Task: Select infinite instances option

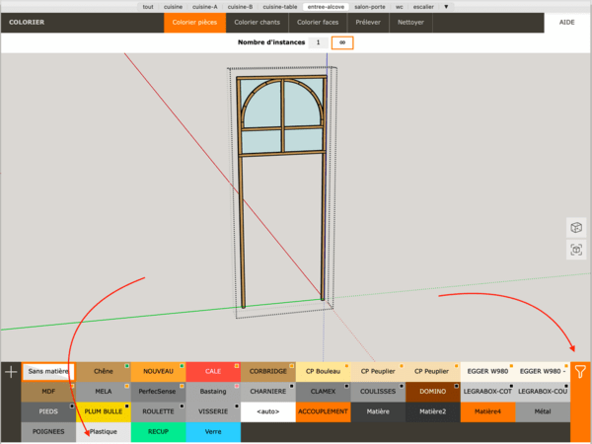Action: (341, 42)
